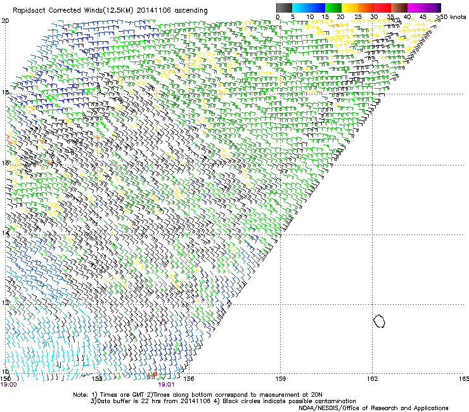Click the gray 0-5 knots color segment
This screenshot has width=469, height=412.
tap(284, 8)
